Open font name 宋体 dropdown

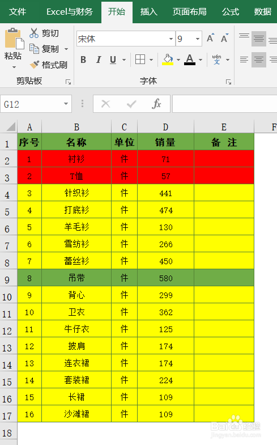[x=171, y=39]
